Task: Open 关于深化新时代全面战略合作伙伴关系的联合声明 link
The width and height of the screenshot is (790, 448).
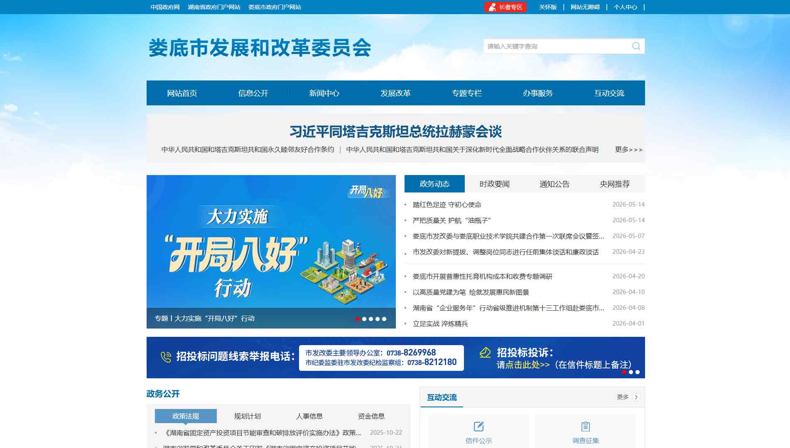Action: click(472, 149)
